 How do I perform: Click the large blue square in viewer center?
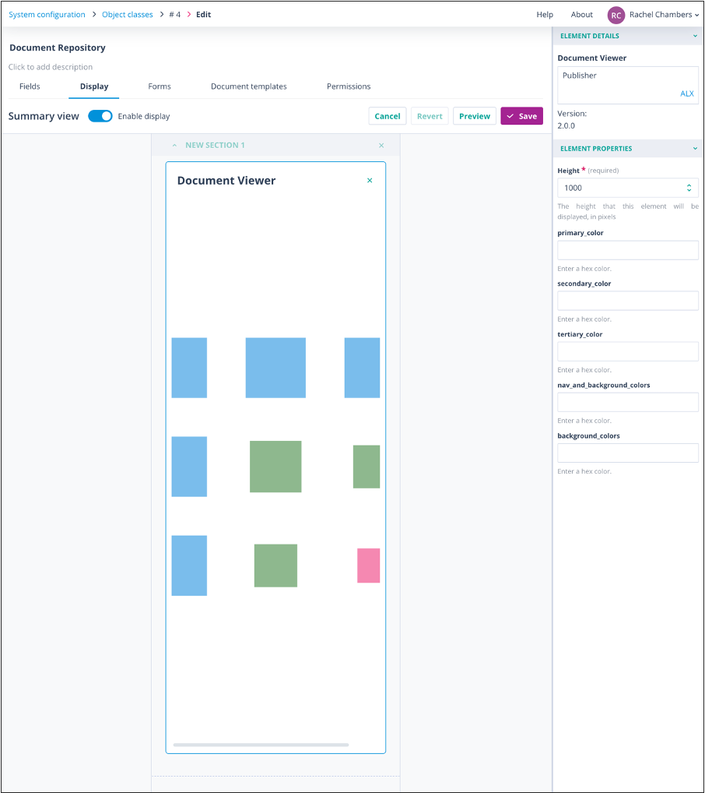[275, 368]
